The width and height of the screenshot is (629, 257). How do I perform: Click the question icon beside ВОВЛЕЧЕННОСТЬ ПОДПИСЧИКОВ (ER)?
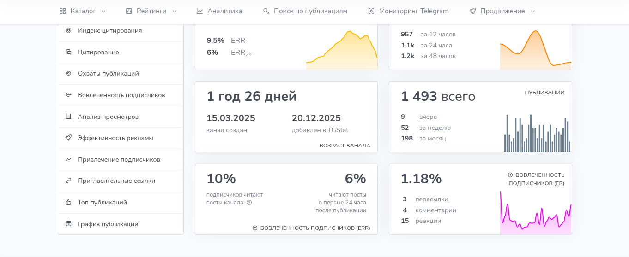point(510,175)
